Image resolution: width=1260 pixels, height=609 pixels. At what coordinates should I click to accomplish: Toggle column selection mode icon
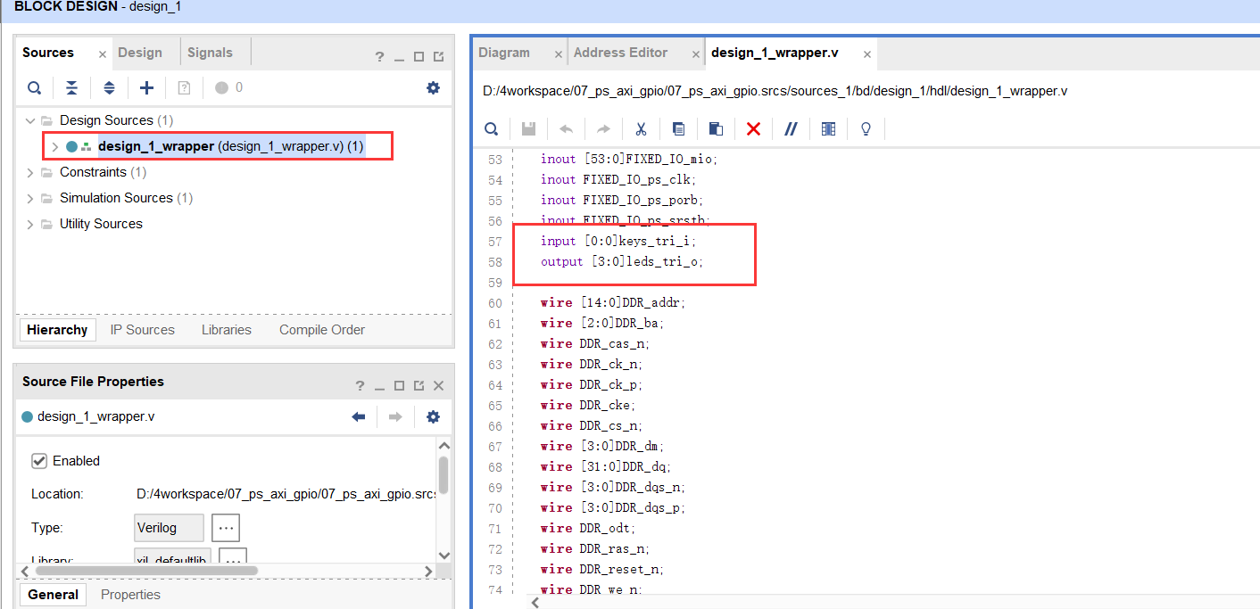coord(828,128)
